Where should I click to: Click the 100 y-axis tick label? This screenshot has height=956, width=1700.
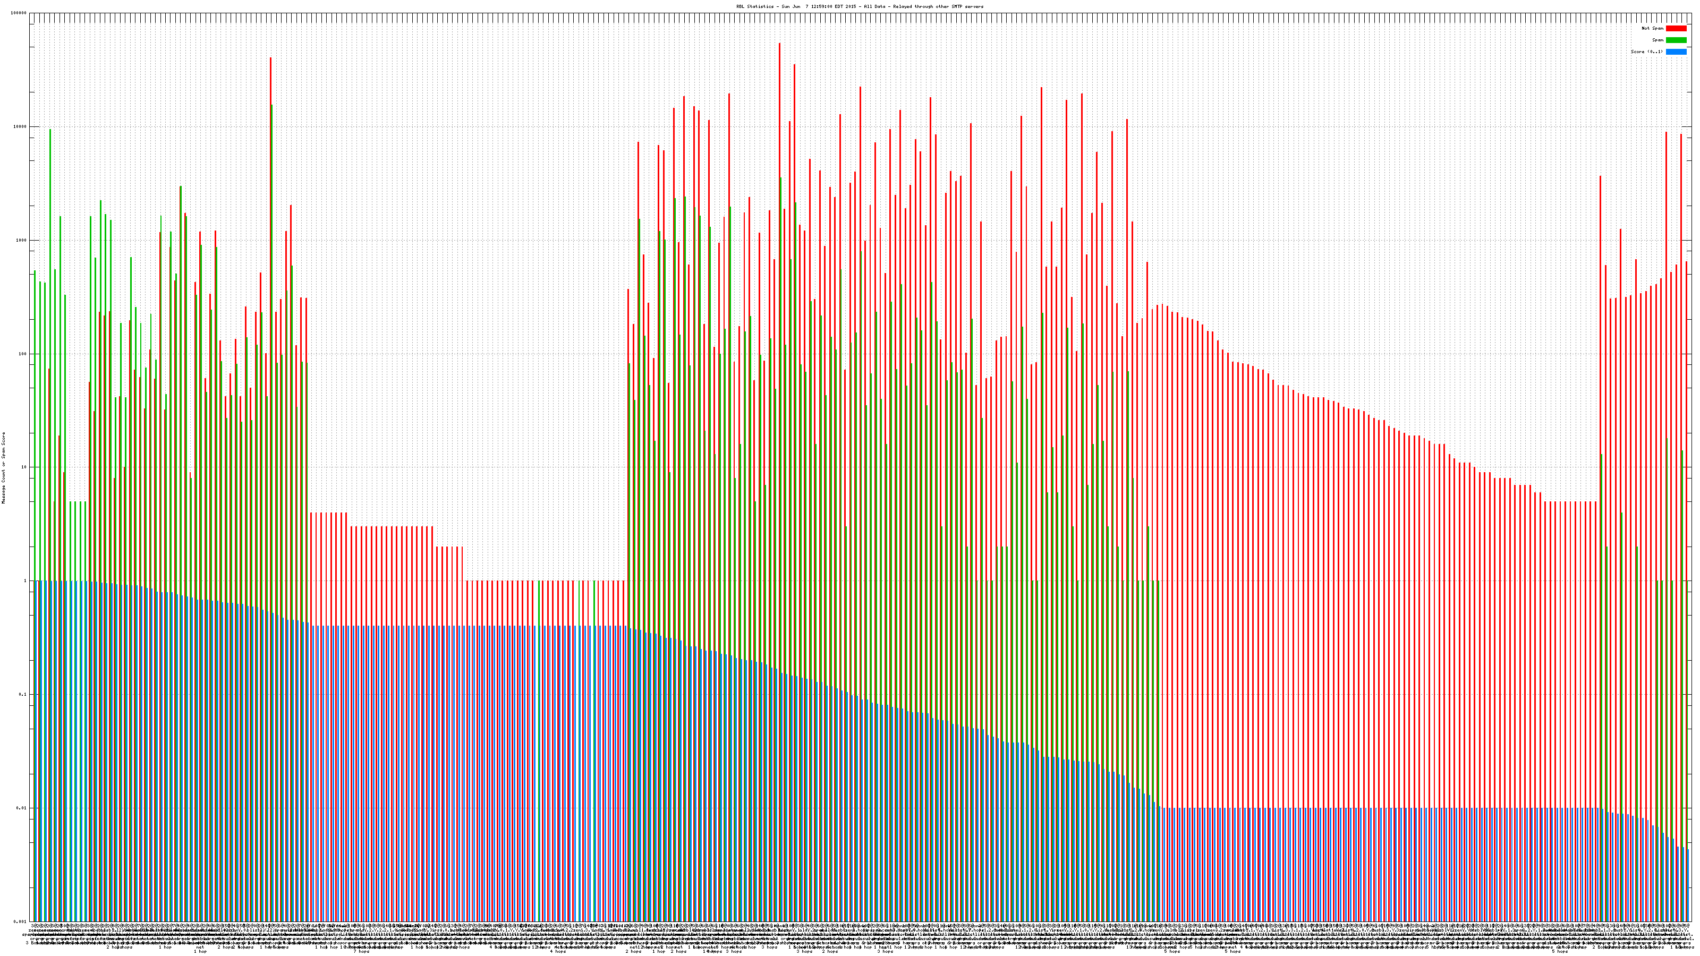coord(23,354)
